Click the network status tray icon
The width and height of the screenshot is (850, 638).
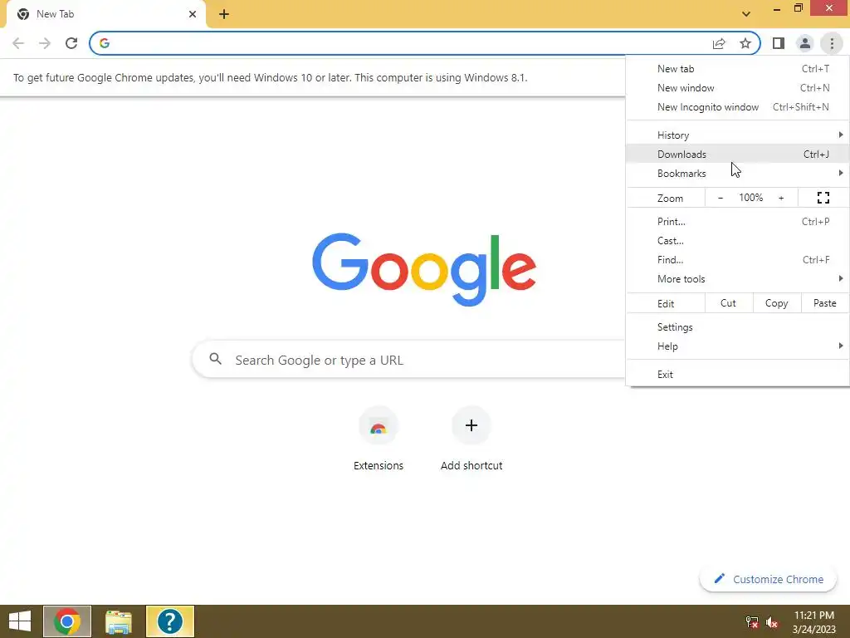pos(752,621)
